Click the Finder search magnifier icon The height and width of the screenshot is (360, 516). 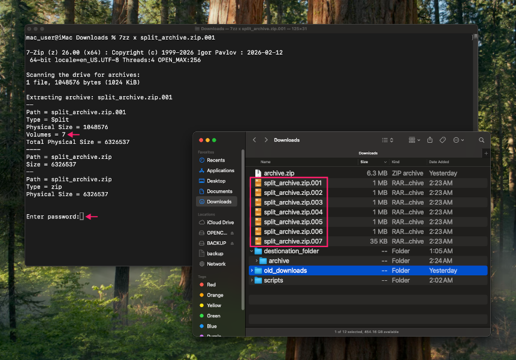point(481,140)
